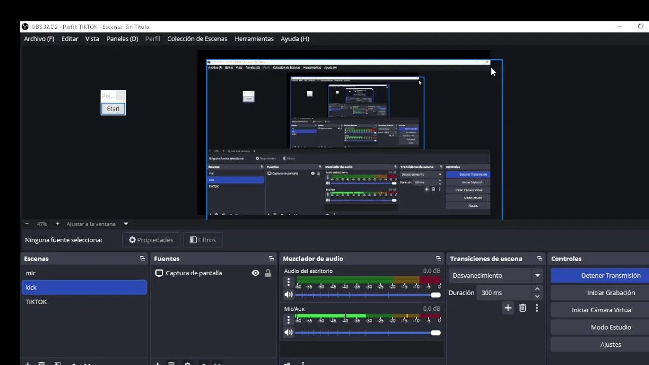Click Audio del escritorio 0.0 dB value
Screen dimensions: 649x365
coord(432,271)
